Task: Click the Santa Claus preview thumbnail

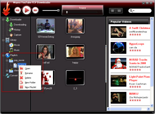Action: point(118,64)
